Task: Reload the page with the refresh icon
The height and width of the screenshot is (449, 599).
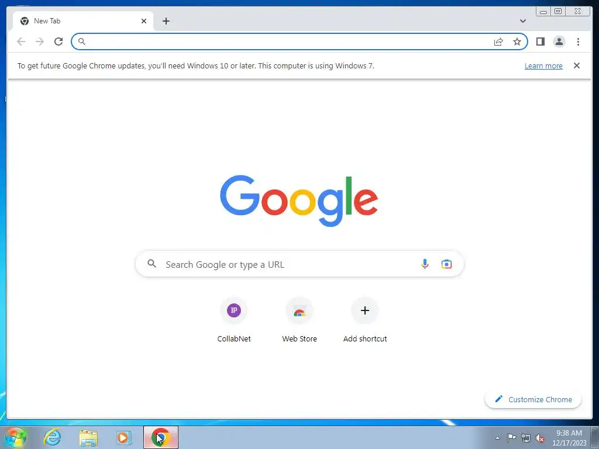Action: click(58, 42)
